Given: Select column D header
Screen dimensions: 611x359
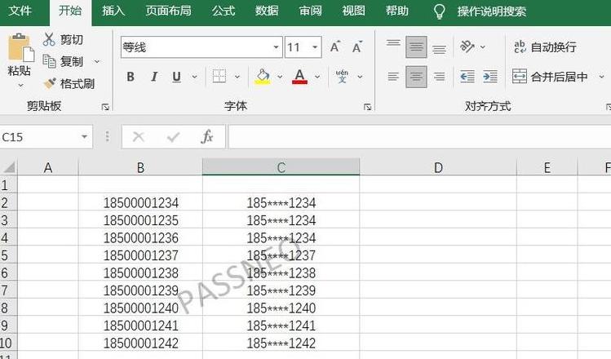Looking at the screenshot, I should click(438, 167).
